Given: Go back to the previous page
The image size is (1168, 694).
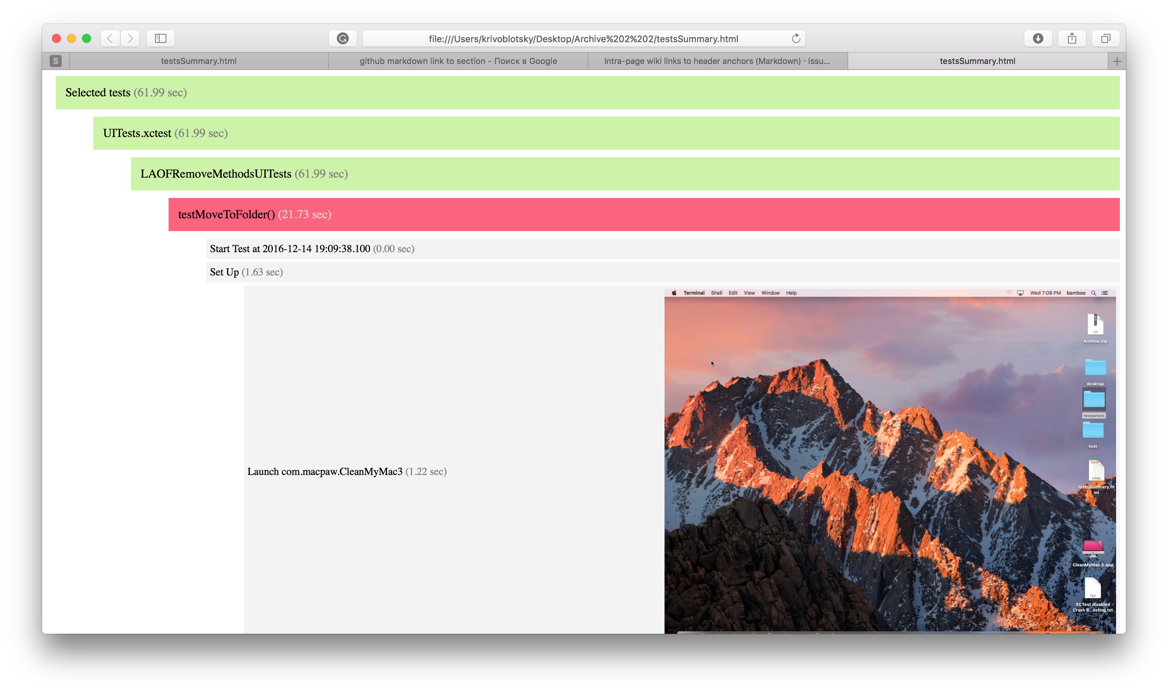Looking at the screenshot, I should point(110,38).
